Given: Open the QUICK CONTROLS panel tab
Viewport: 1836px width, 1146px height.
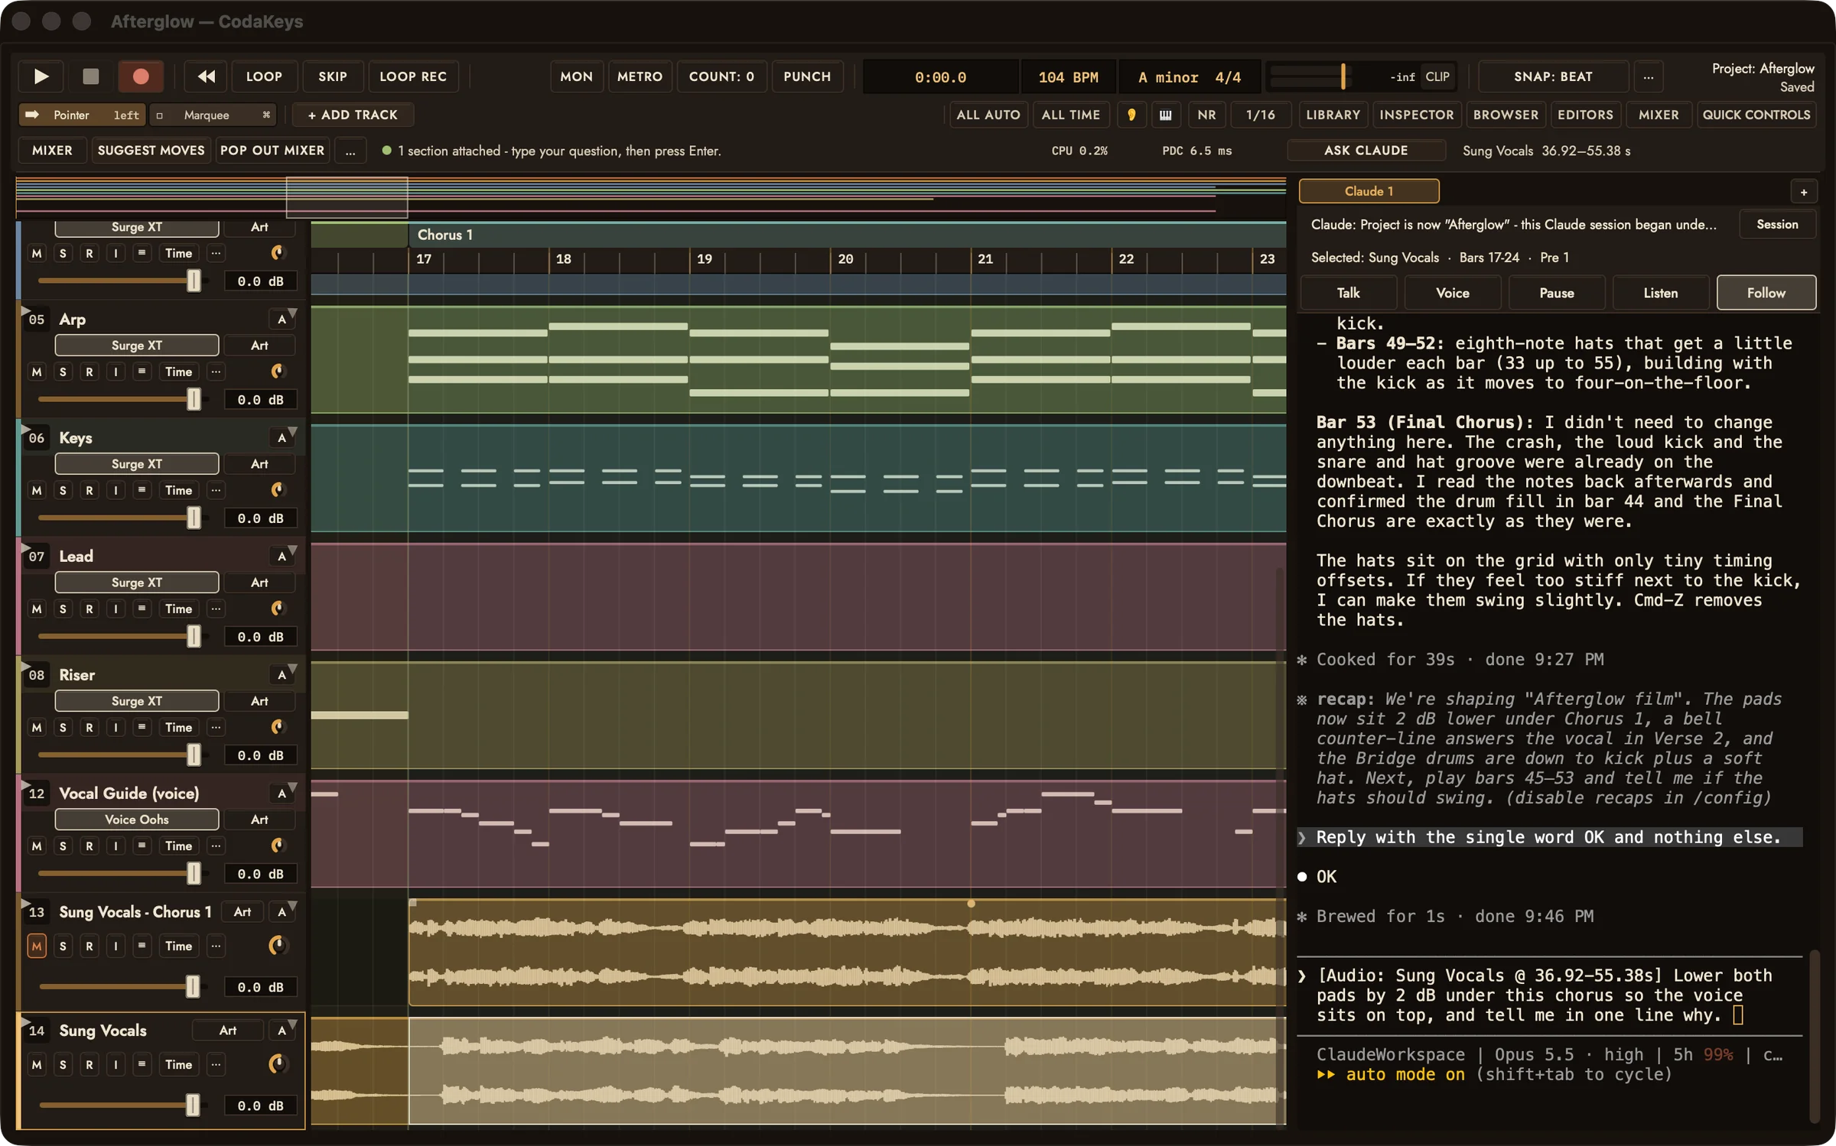Looking at the screenshot, I should coord(1756,115).
